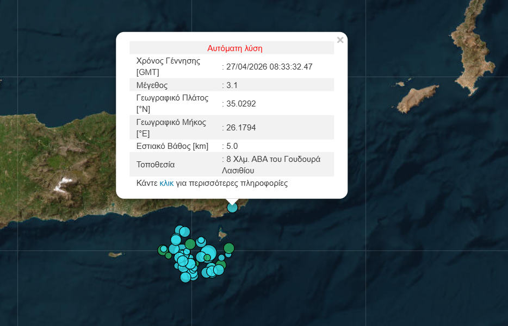Open the κλικ link for more information
Viewport: 508px width, 326px height.
166,183
